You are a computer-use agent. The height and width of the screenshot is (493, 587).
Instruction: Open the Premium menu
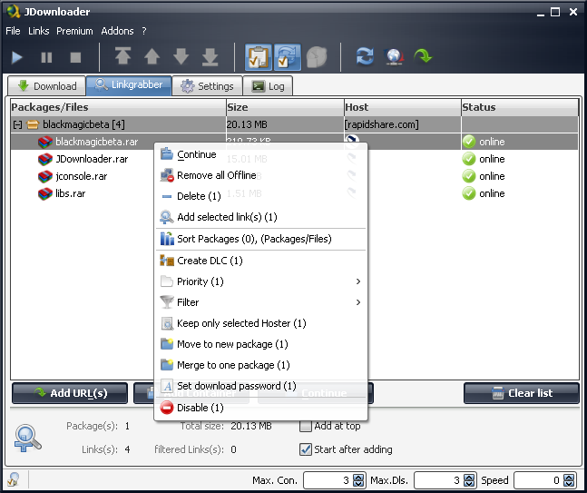tap(74, 31)
